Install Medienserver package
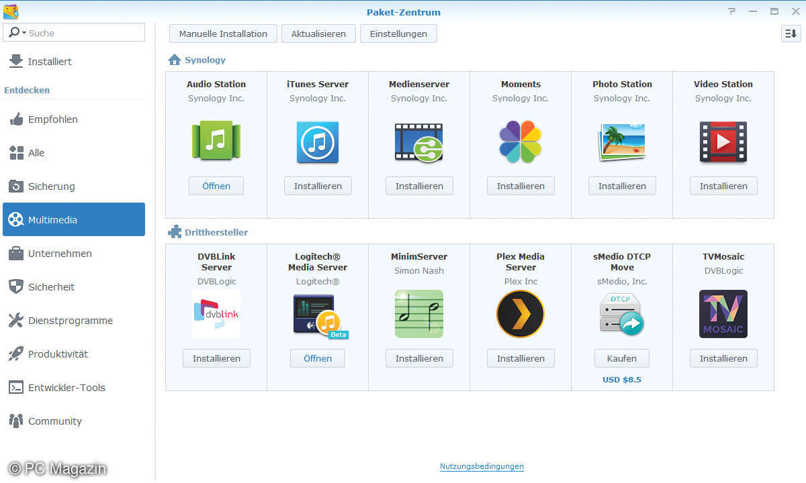 (x=419, y=186)
